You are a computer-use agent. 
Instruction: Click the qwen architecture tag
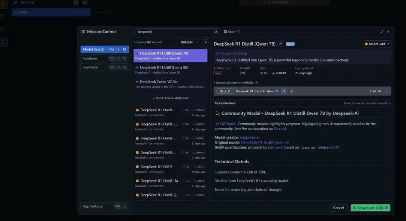point(218,73)
